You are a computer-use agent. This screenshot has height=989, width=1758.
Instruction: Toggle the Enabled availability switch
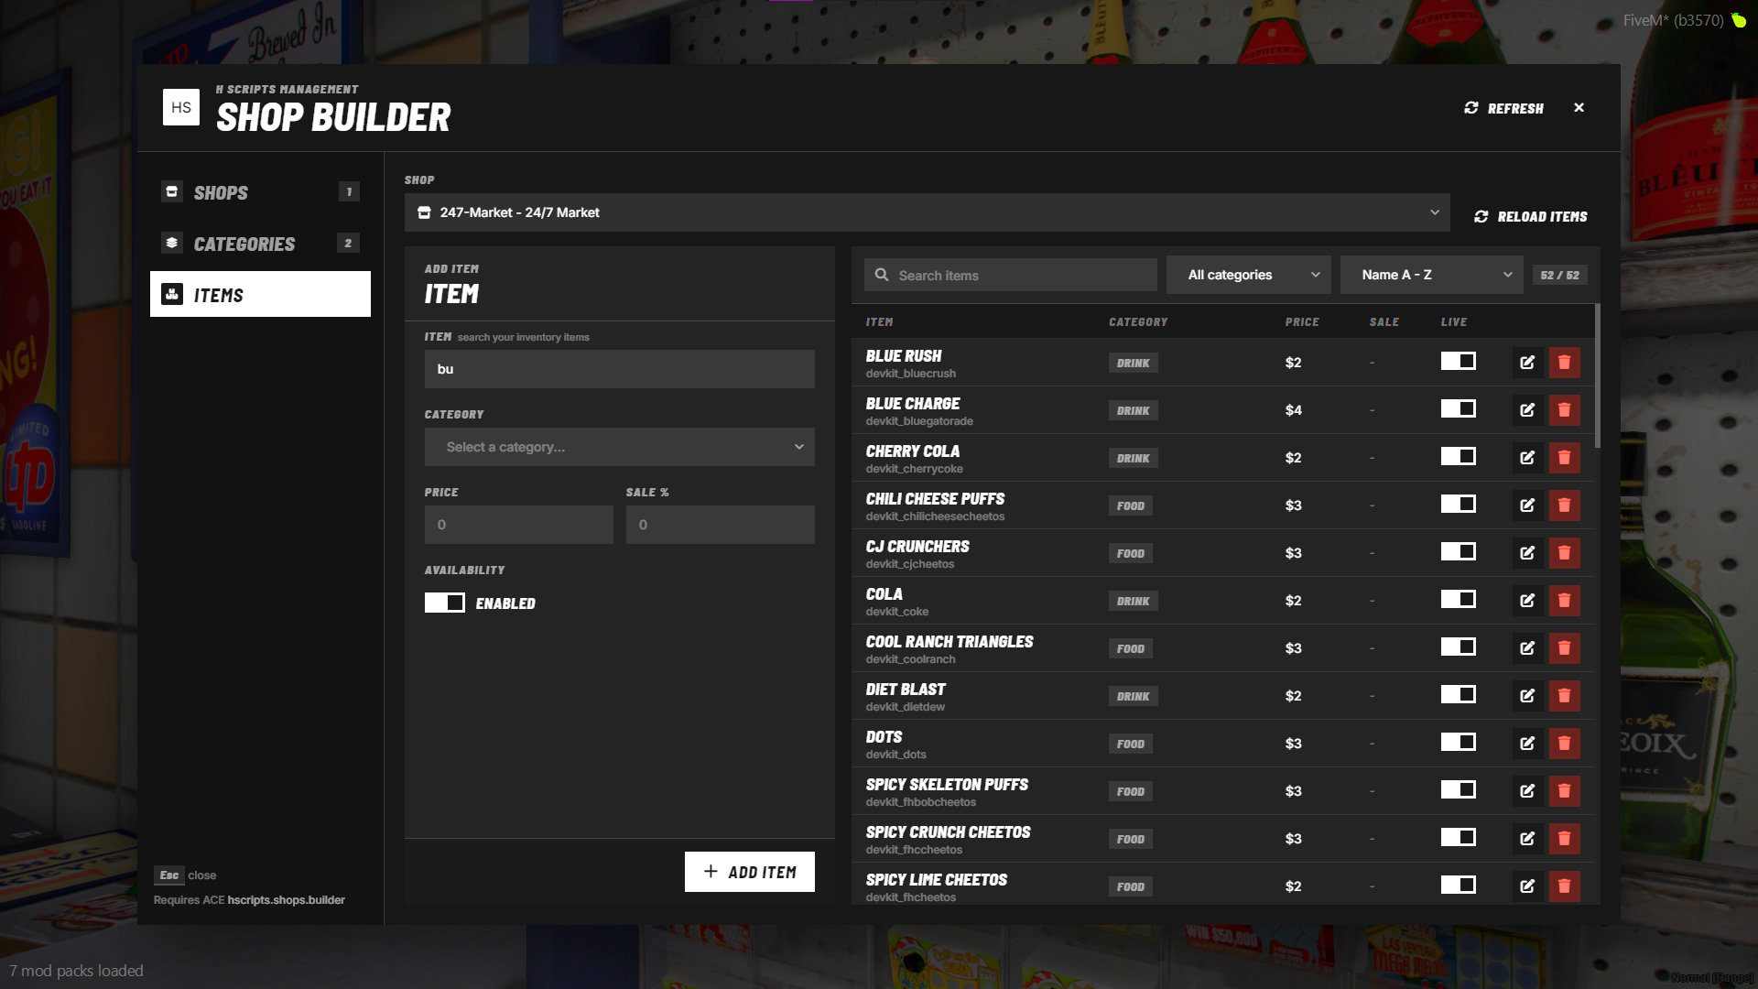[x=445, y=603]
